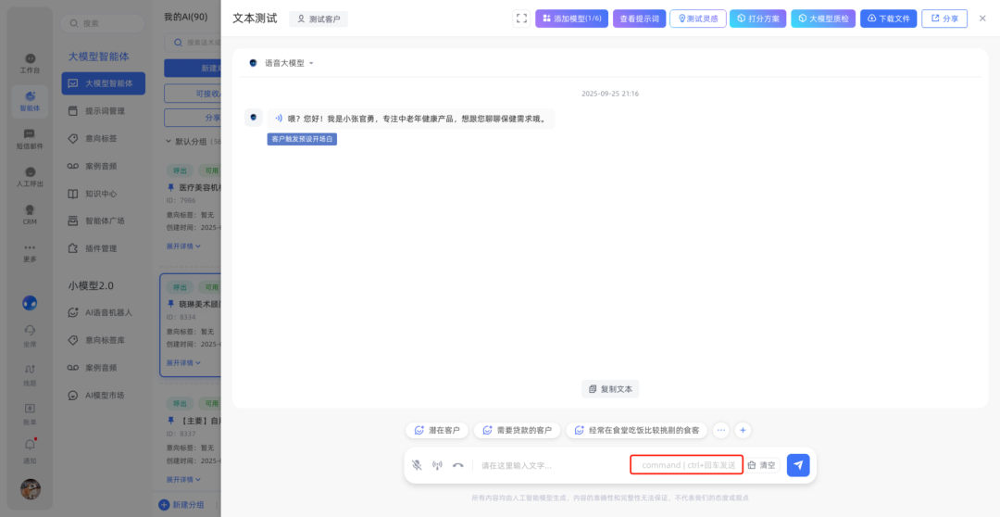The width and height of the screenshot is (1000, 517).
Task: Show more customer presets via ellipsis
Action: pos(721,430)
